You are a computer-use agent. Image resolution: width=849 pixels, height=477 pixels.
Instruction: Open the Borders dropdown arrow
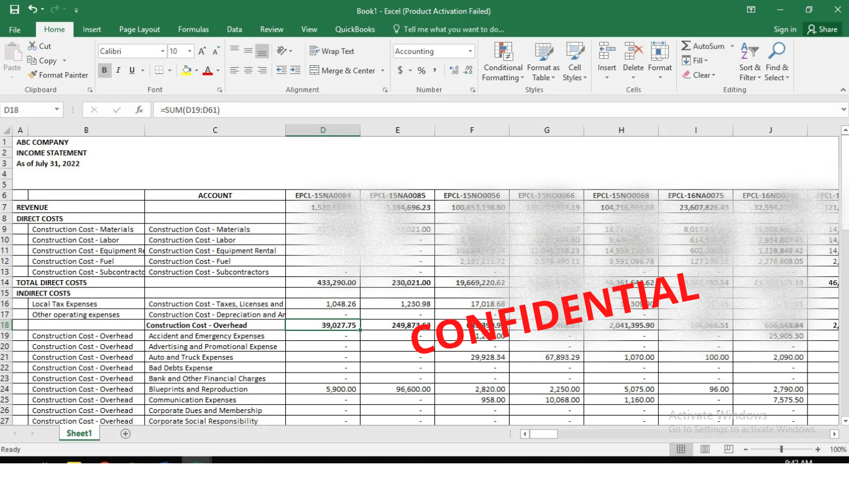click(170, 71)
